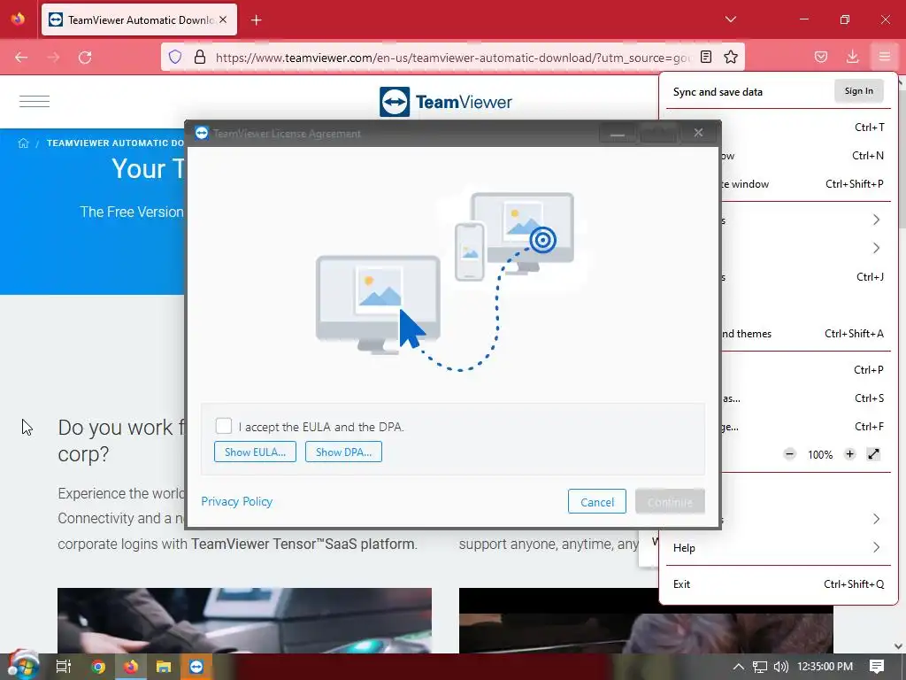The height and width of the screenshot is (680, 906).
Task: Click the Firefox hamburger menu button
Action: click(885, 57)
